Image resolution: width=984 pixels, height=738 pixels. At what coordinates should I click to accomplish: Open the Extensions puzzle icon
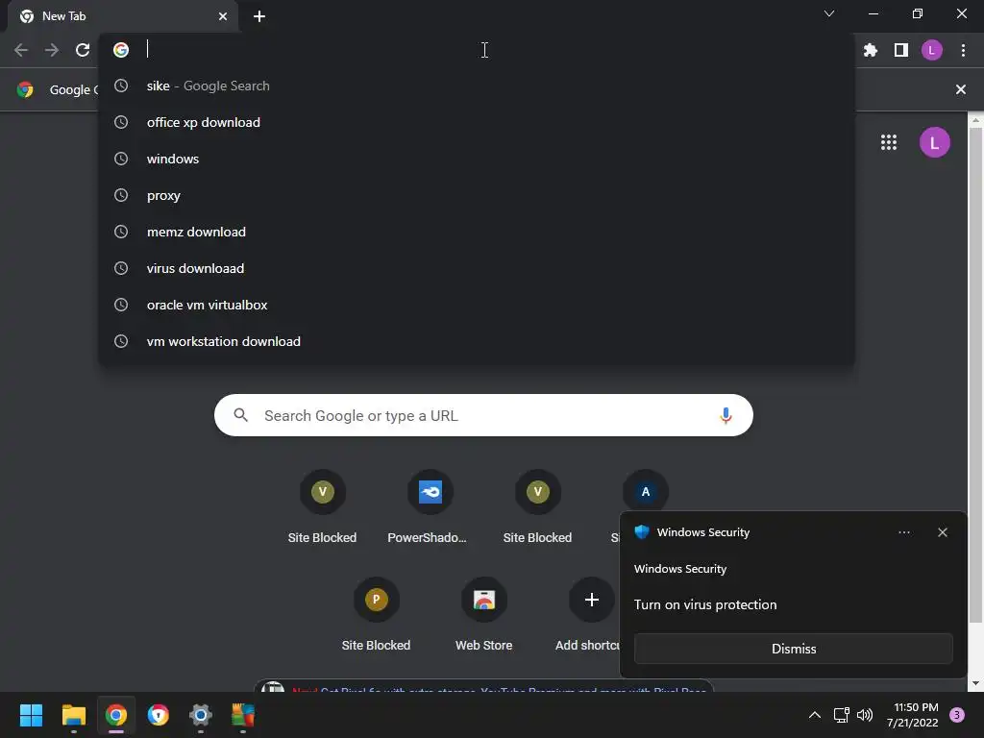tap(870, 50)
